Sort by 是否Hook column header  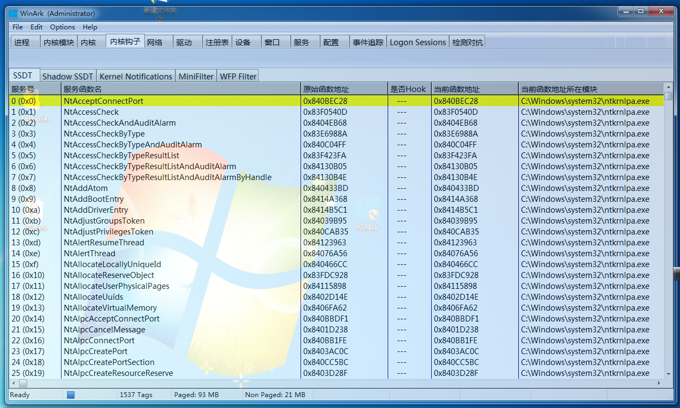click(409, 89)
